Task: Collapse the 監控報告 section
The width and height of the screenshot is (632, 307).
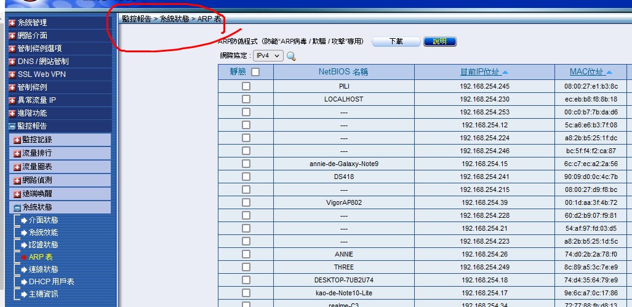Action: 12,126
